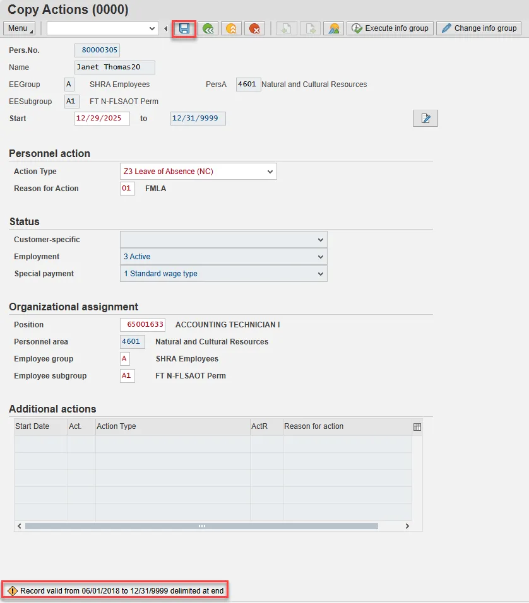Click Execute info group button
Screen dimensions: 529x603
pyautogui.click(x=390, y=28)
